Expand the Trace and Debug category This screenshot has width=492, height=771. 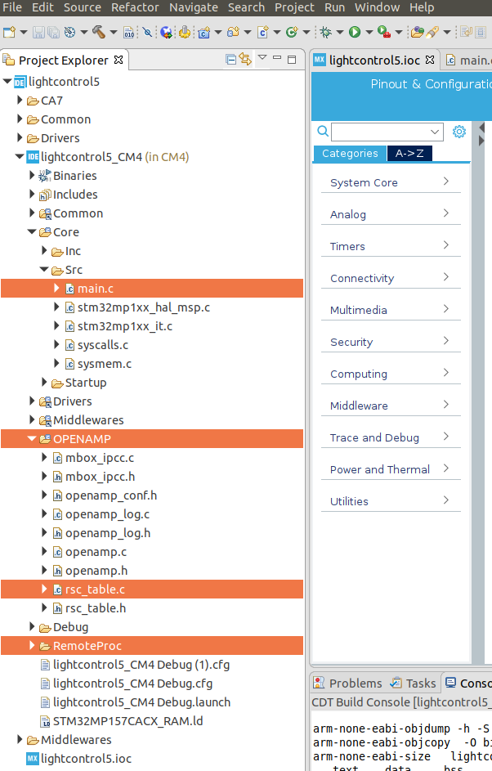pyautogui.click(x=391, y=437)
